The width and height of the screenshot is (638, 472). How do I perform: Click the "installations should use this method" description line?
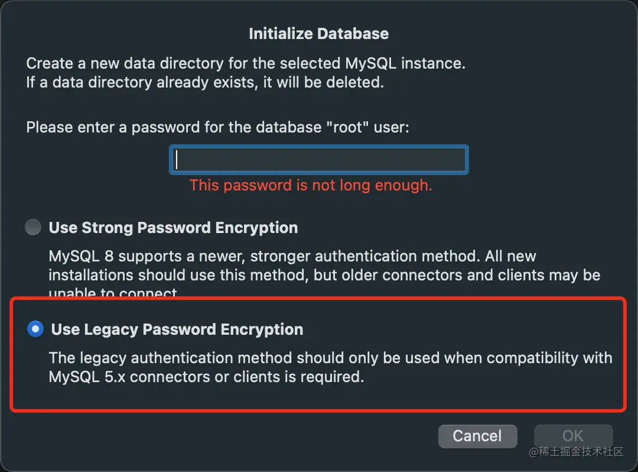(x=324, y=275)
